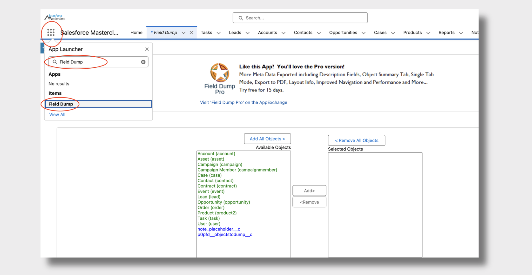Expand the Cases tab dropdown
This screenshot has height=275, width=532.
click(x=393, y=33)
